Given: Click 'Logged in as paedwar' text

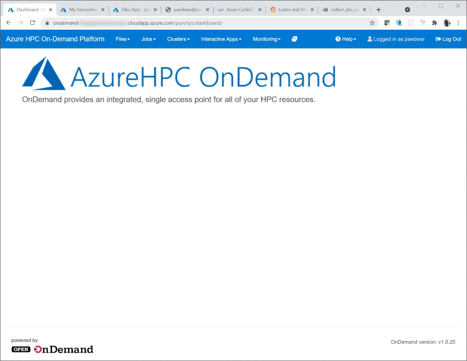Looking at the screenshot, I should [x=396, y=39].
